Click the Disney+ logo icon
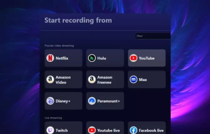 click(50, 101)
